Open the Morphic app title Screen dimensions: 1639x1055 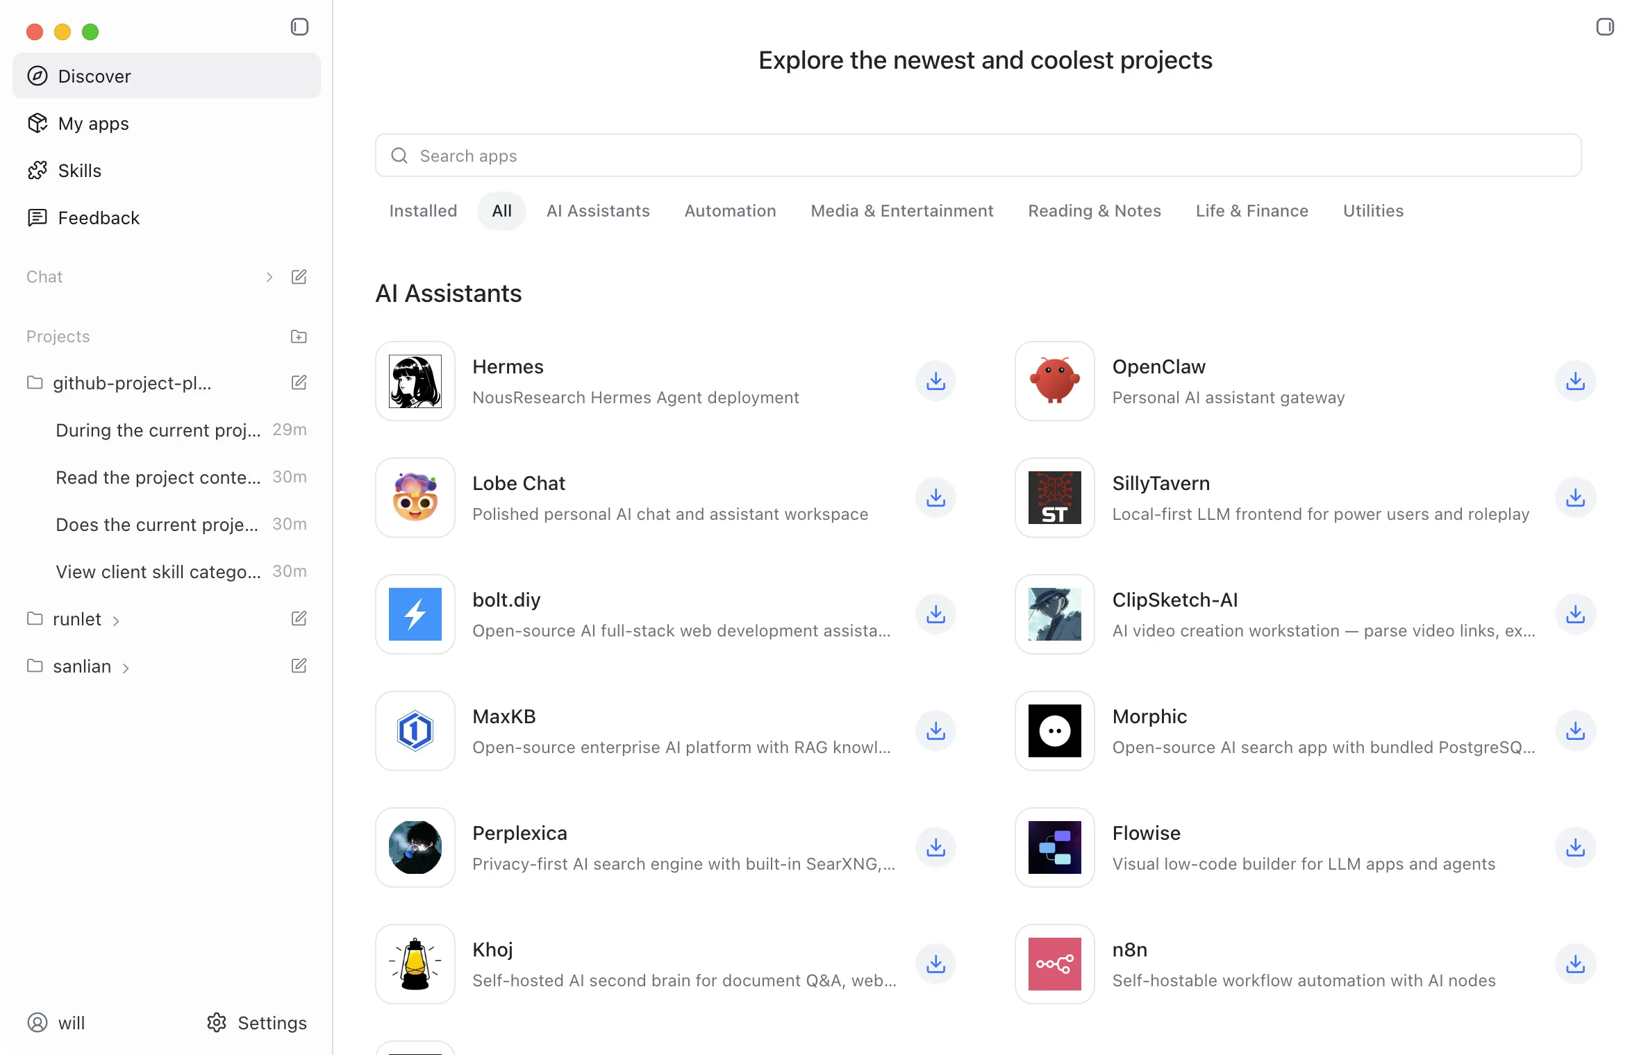(x=1149, y=716)
